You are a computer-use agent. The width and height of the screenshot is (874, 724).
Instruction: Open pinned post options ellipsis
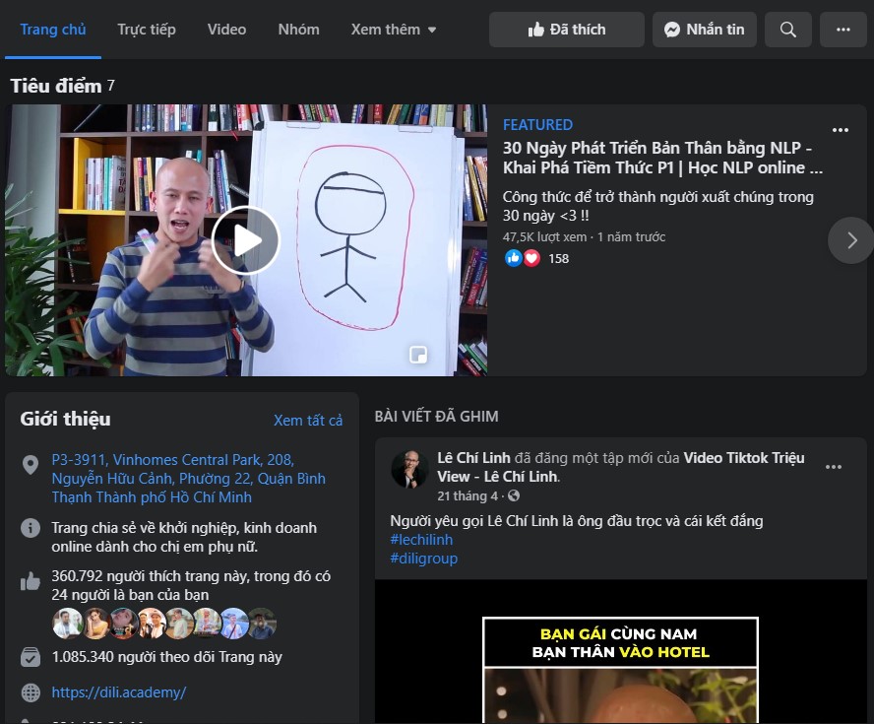pyautogui.click(x=834, y=467)
